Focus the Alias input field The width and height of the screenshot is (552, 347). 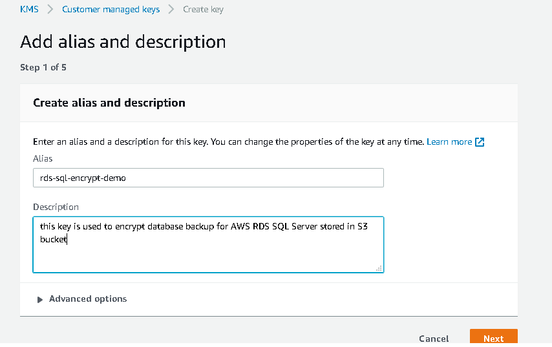(208, 178)
